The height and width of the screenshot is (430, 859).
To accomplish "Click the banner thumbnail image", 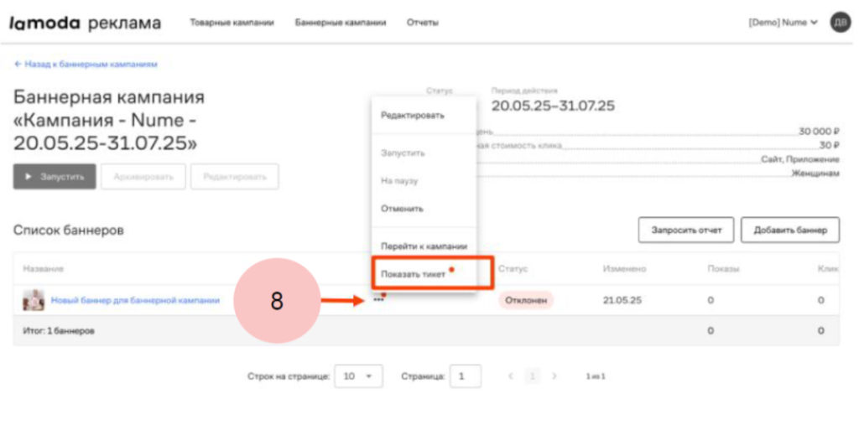I will pyautogui.click(x=34, y=300).
